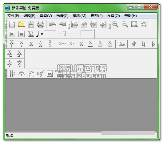Apply the flat accidental
This screenshot has width=163, height=143.
coord(153,44)
